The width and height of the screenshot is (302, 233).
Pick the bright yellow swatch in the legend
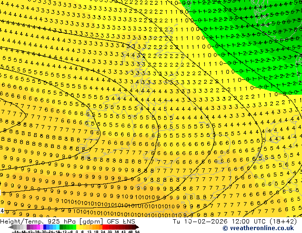[x=78, y=227]
